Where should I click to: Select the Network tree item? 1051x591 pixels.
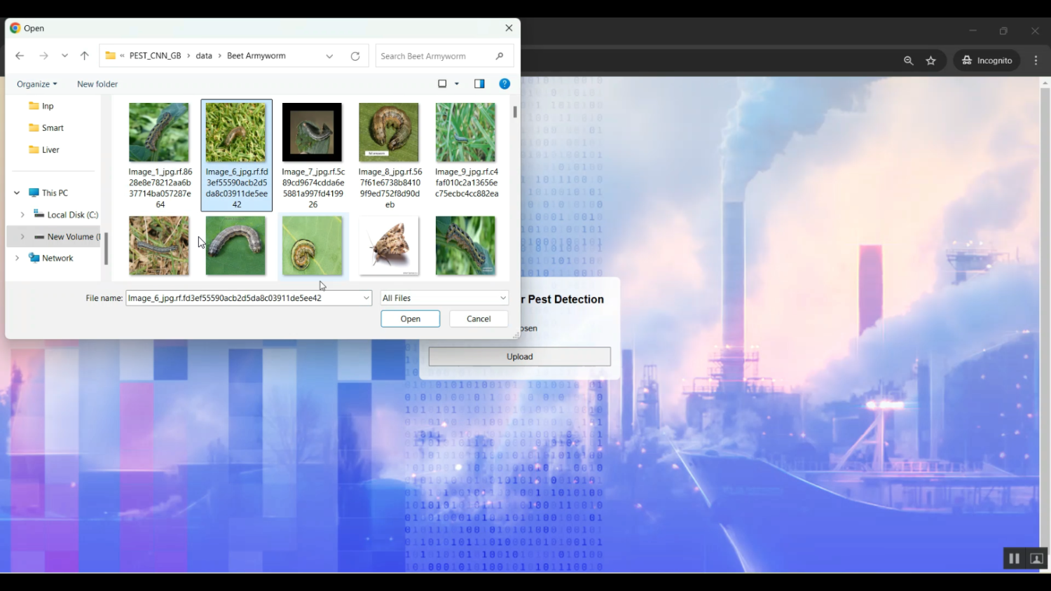pyautogui.click(x=57, y=258)
